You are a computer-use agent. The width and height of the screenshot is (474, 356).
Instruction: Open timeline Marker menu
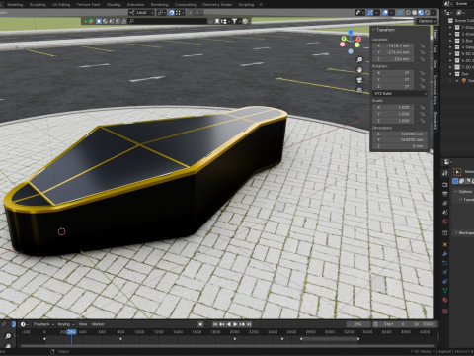pos(98,324)
